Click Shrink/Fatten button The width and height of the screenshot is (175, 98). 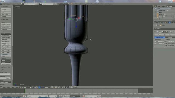[x=6, y=14]
